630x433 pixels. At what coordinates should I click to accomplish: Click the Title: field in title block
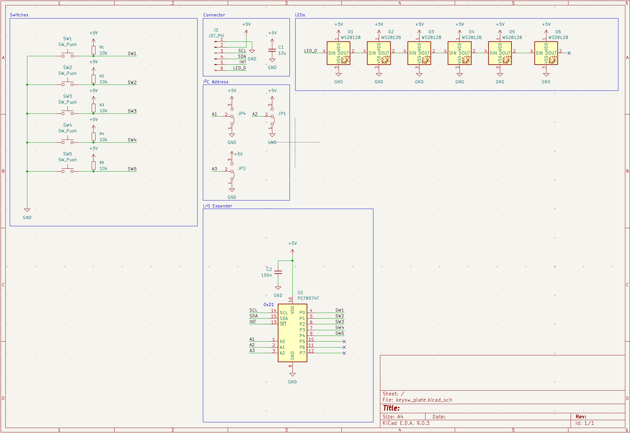pyautogui.click(x=391, y=408)
